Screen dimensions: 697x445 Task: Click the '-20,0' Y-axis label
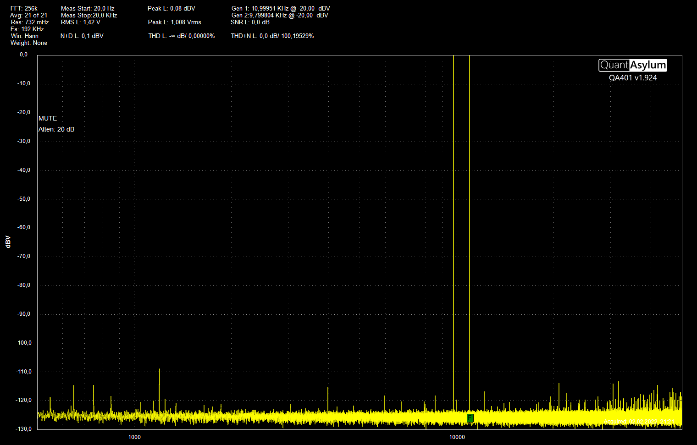pos(24,112)
